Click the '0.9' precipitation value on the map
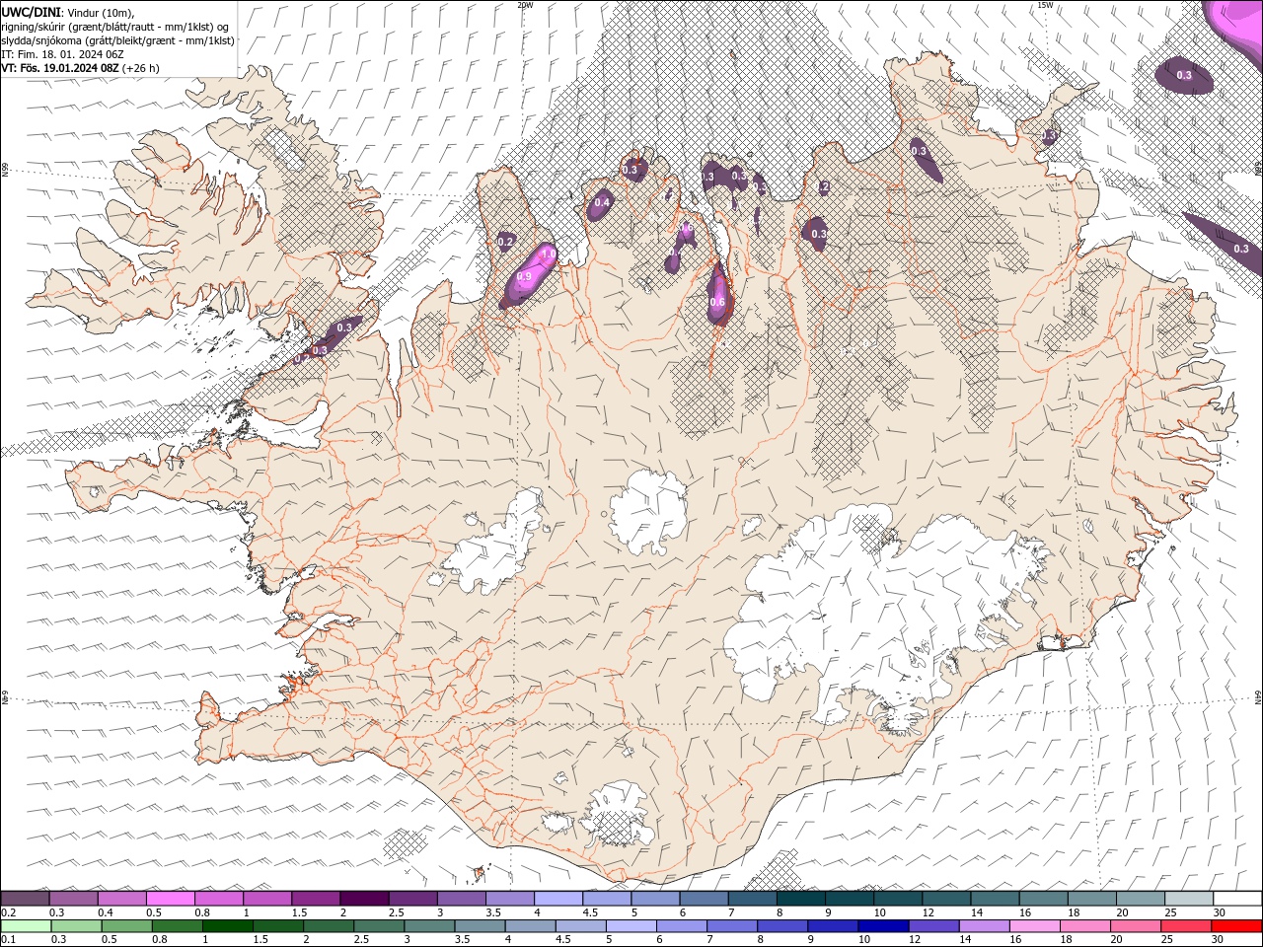 click(x=524, y=277)
